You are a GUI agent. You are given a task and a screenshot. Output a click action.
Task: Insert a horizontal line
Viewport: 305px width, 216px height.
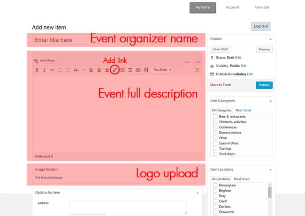(x=84, y=70)
